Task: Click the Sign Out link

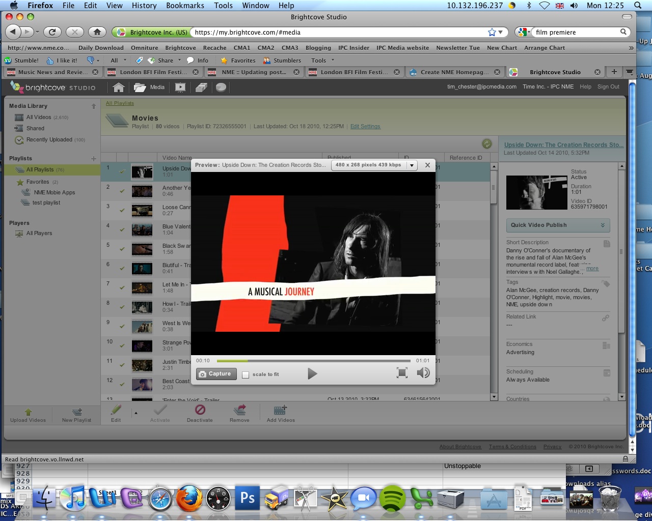Action: [608, 87]
